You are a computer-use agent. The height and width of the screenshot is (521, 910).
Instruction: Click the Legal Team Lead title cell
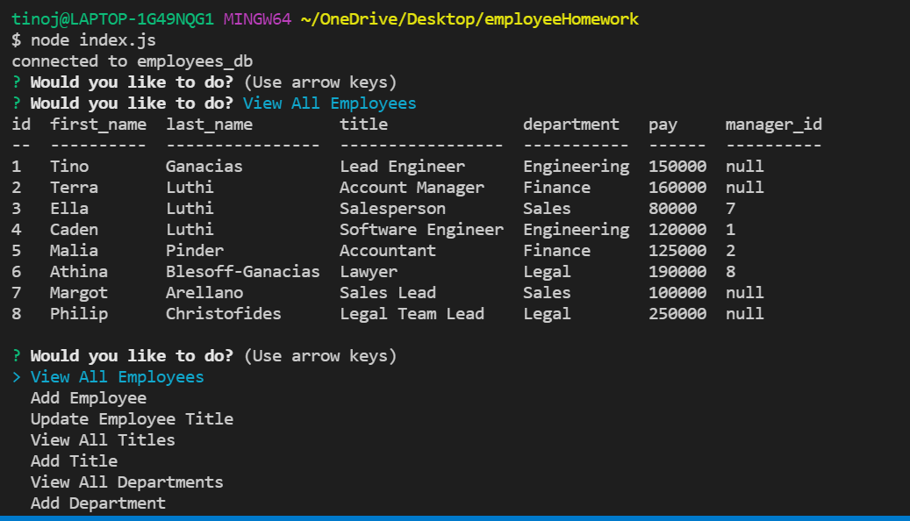tap(412, 313)
